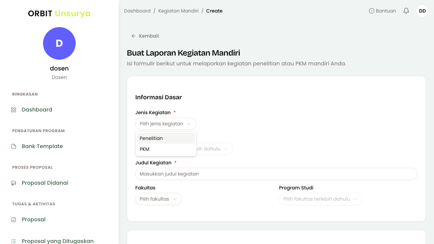Open the Proposal menu link
The height and width of the screenshot is (244, 434).
tap(34, 220)
